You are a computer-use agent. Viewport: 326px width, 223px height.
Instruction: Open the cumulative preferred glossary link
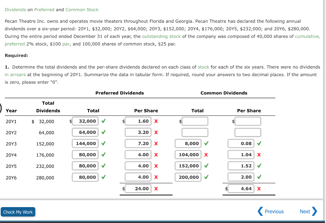(307, 36)
